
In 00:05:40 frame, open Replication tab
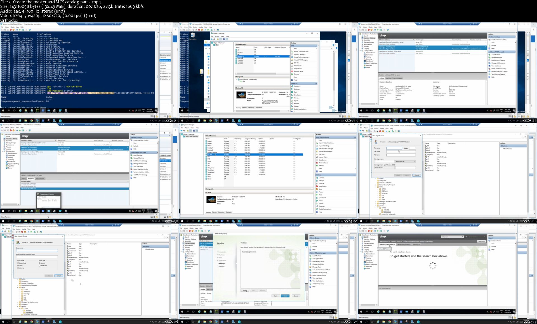(229, 212)
